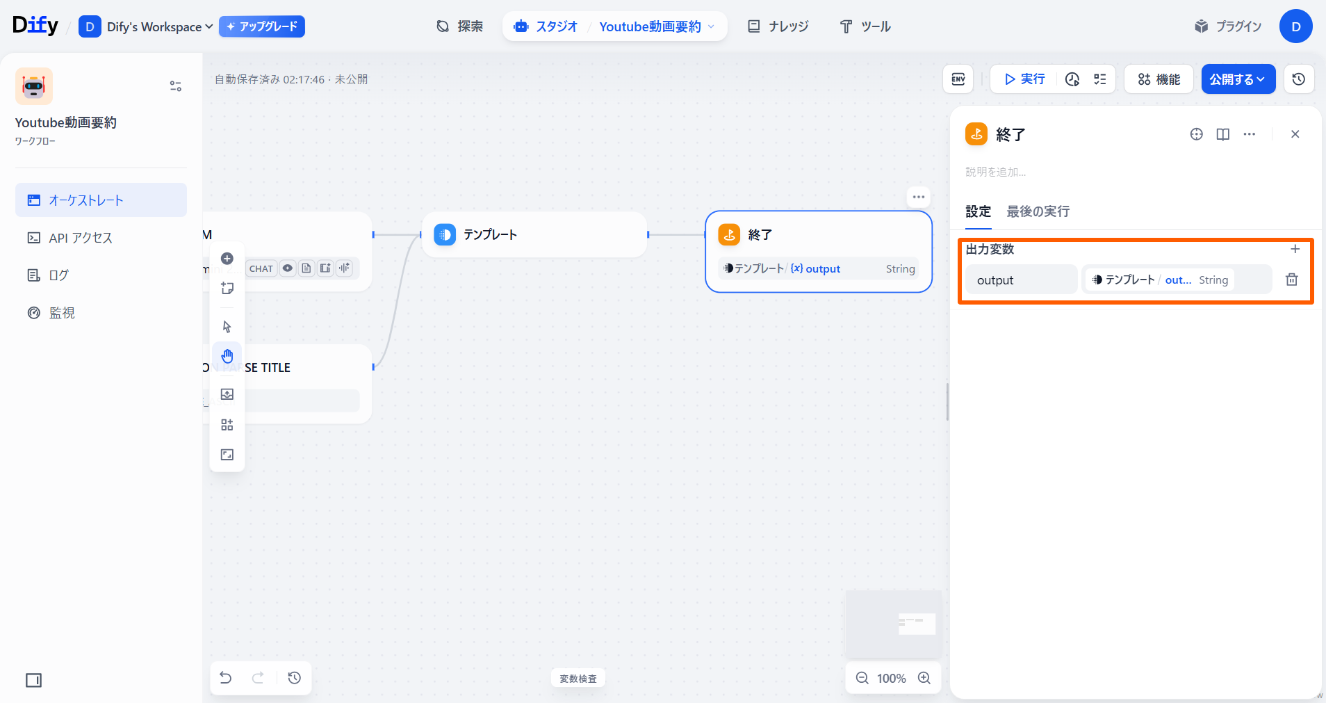Image resolution: width=1326 pixels, height=703 pixels.
Task: Click the ENV environment variables icon
Action: [x=958, y=79]
